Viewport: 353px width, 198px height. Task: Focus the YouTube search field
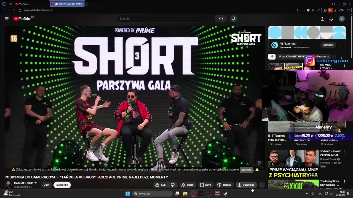(x=166, y=19)
